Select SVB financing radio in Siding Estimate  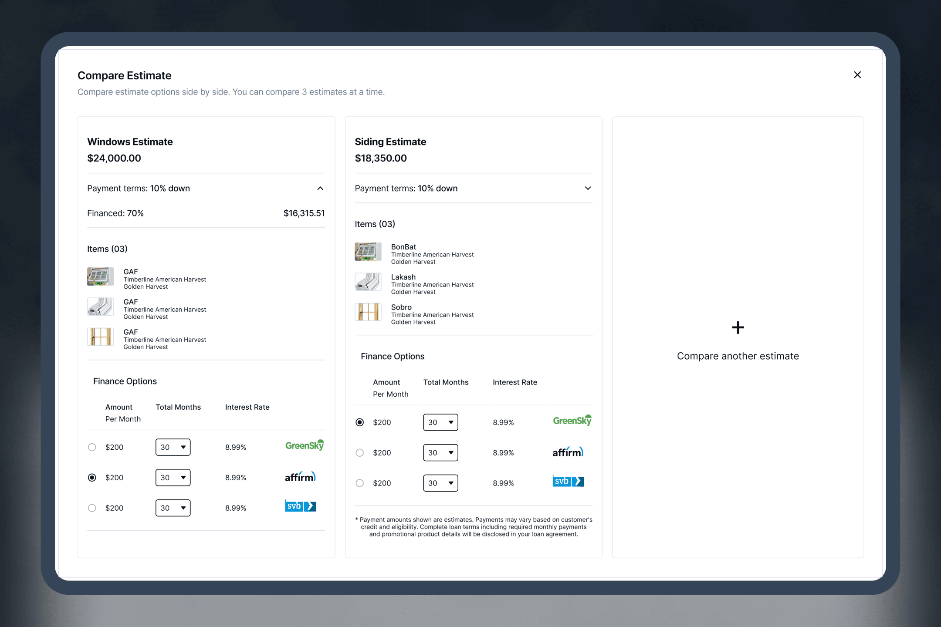359,483
